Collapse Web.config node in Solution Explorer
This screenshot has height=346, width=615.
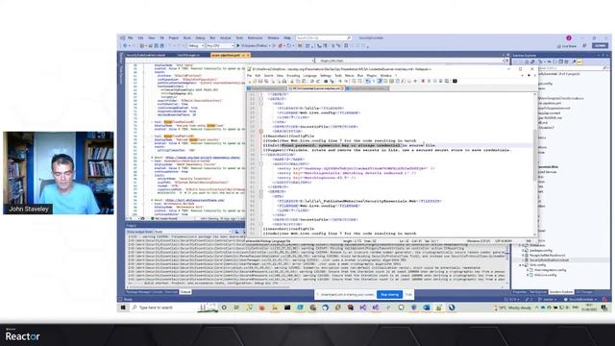[521, 265]
